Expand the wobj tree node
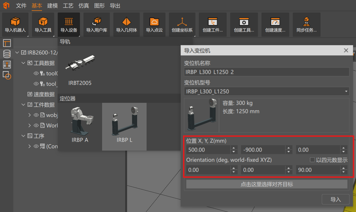 [30, 115]
